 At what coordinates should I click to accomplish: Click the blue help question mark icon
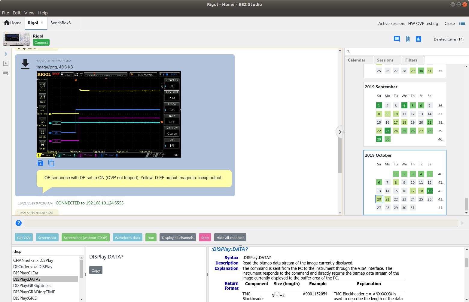19,223
